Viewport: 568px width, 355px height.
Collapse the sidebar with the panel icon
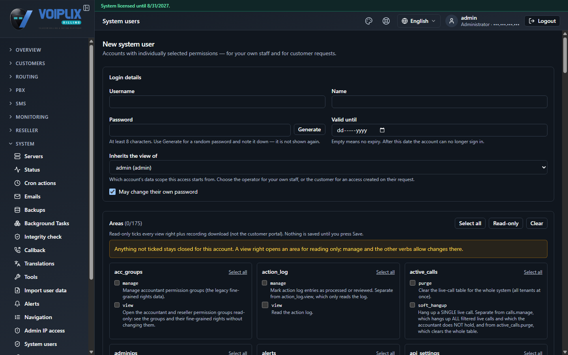click(86, 8)
